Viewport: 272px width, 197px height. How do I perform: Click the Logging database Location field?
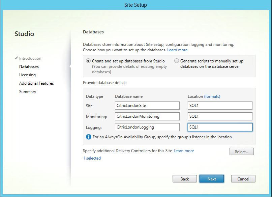click(x=220, y=127)
